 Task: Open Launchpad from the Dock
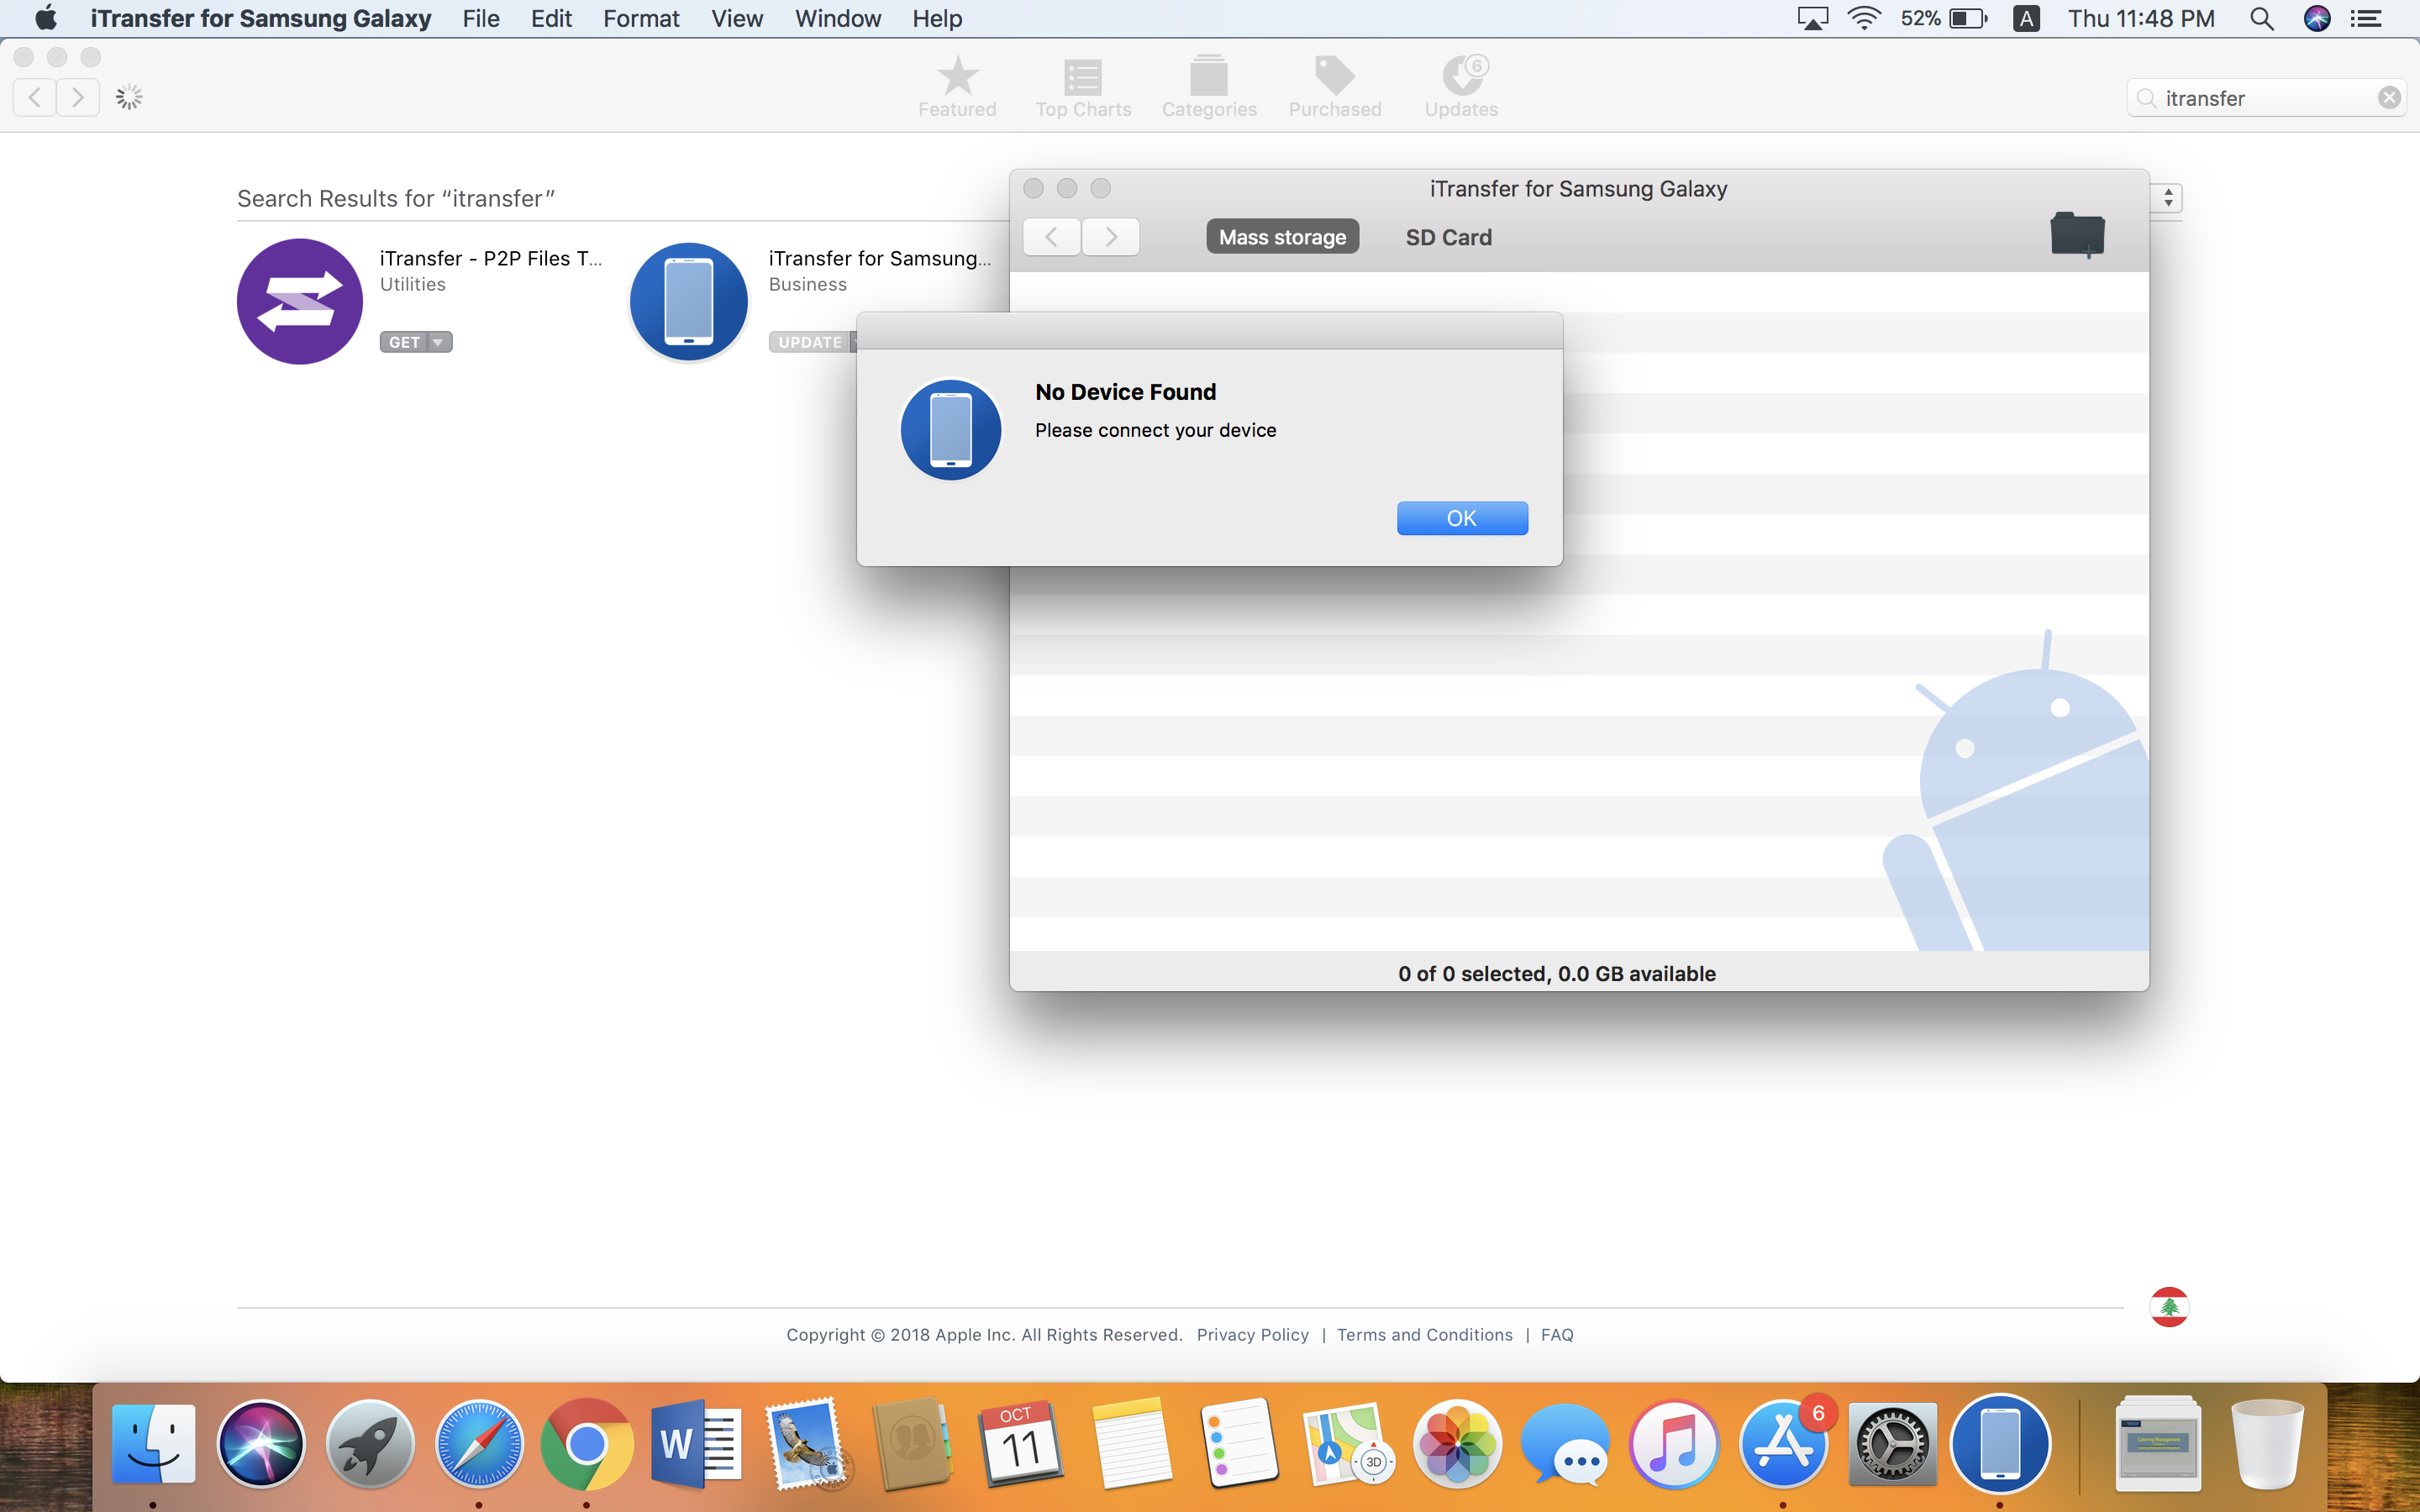(x=370, y=1444)
